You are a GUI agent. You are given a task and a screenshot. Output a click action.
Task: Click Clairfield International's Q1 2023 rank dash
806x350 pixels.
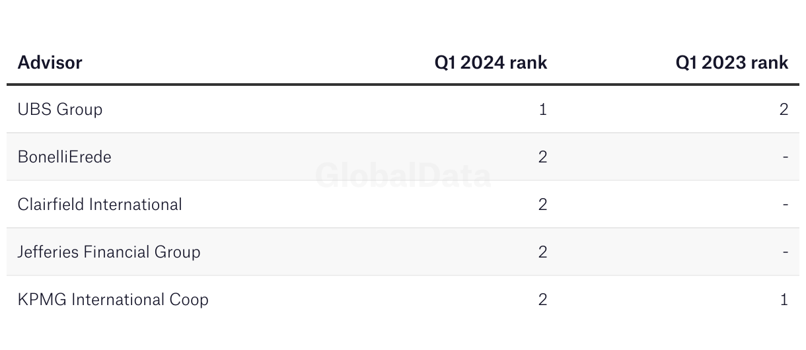tap(786, 205)
